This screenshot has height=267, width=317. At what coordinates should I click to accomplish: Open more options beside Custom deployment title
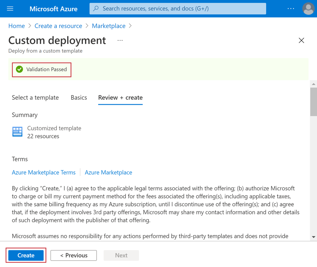120,40
